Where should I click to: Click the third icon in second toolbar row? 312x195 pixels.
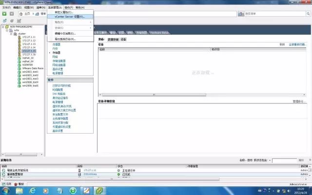tap(19, 20)
